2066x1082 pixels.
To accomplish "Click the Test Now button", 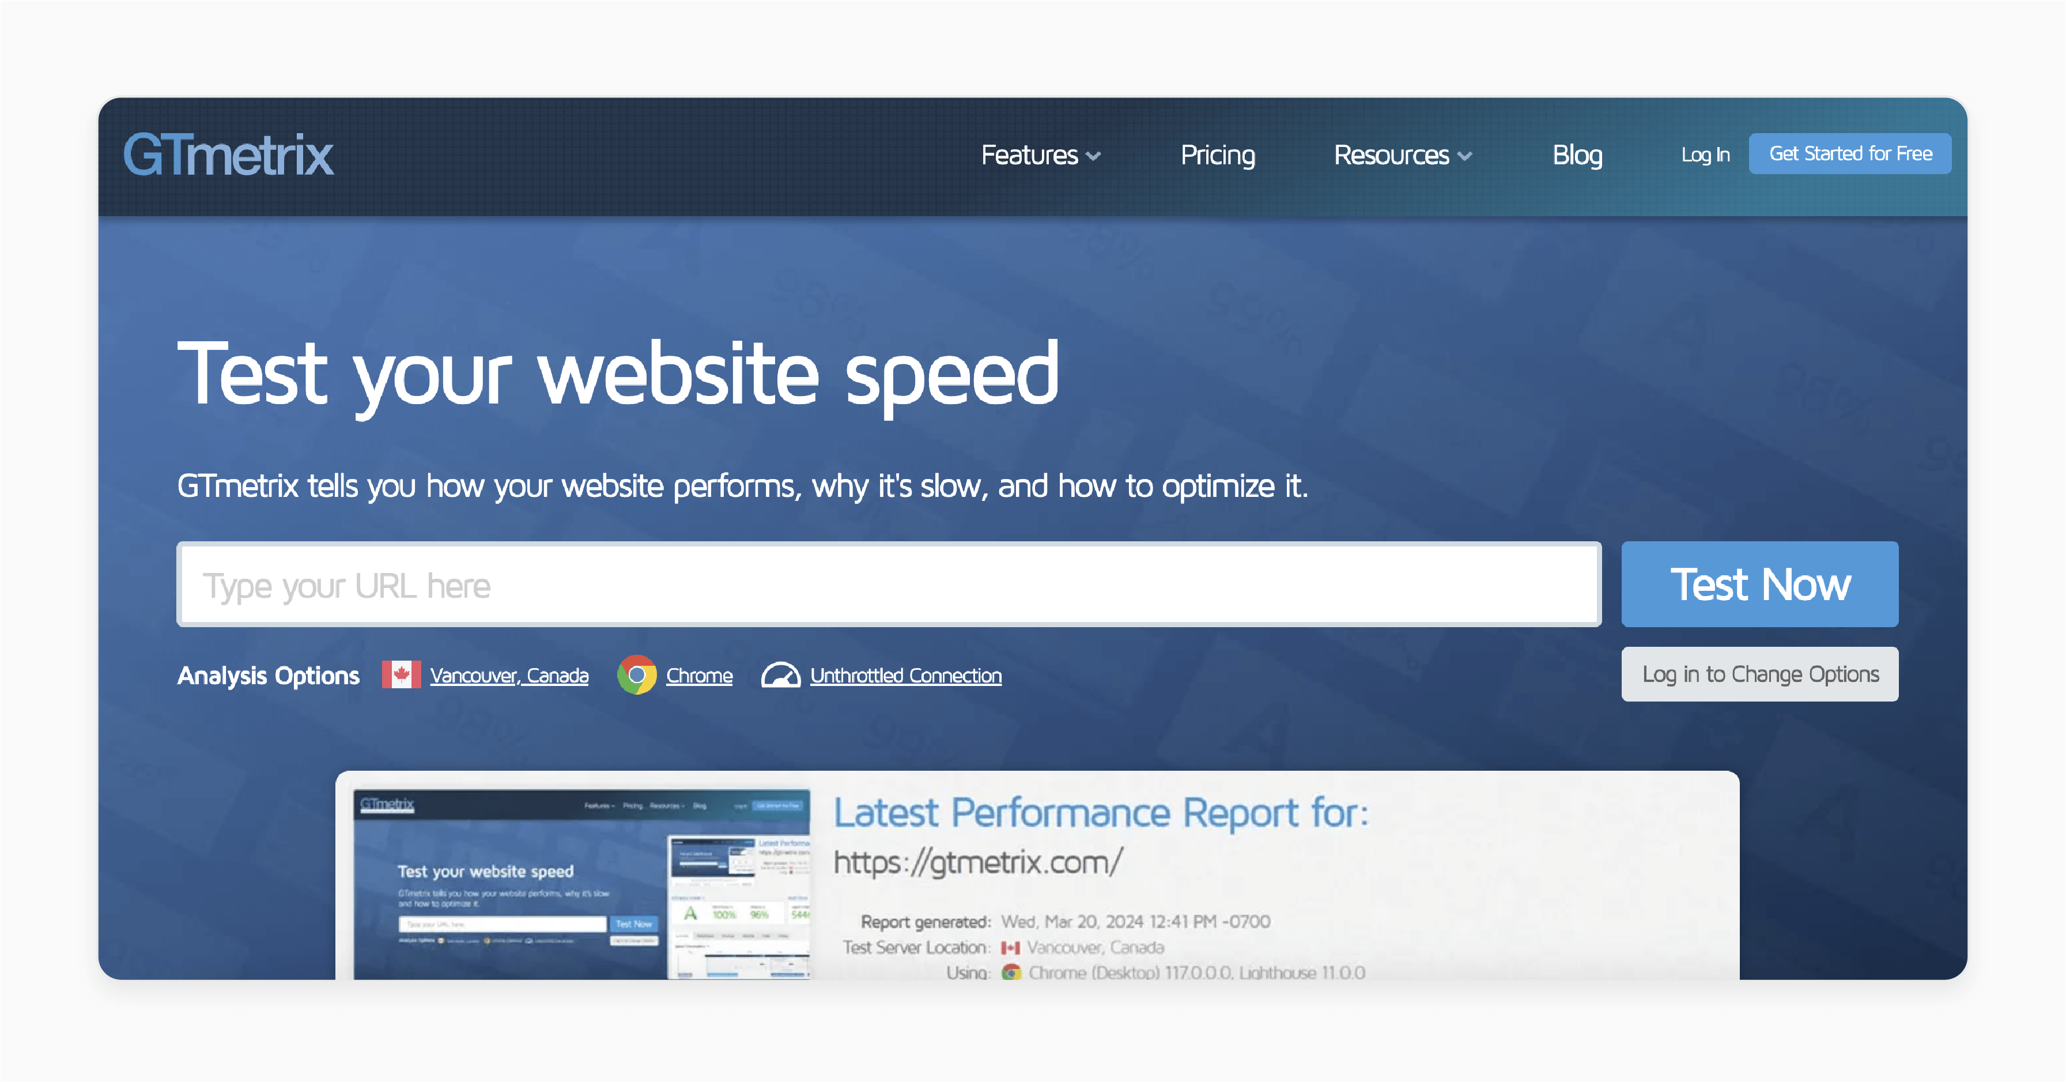I will [1759, 584].
